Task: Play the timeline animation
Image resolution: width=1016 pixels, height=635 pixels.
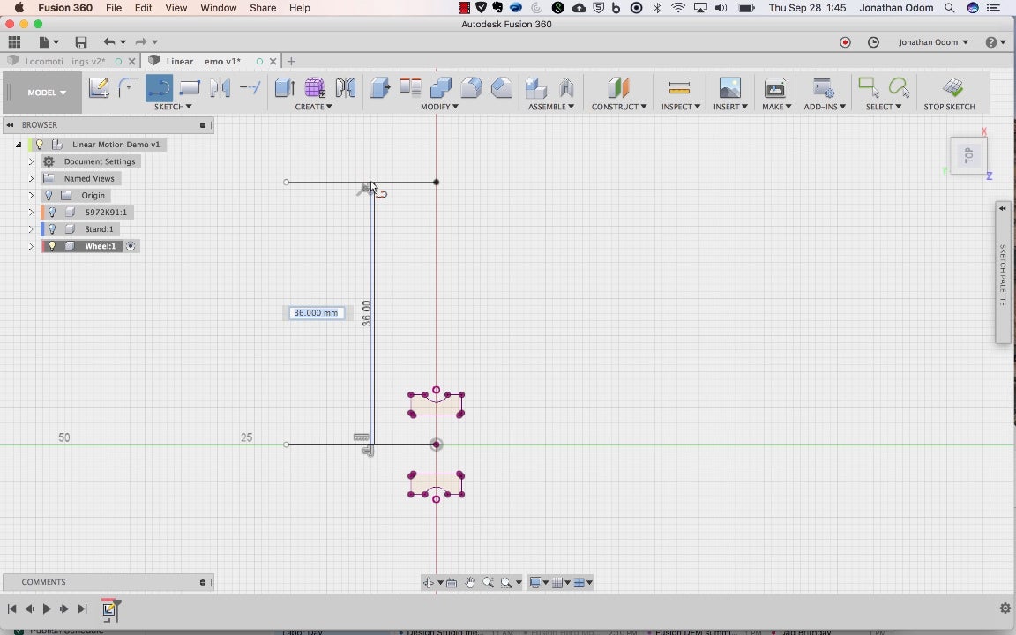Action: pyautogui.click(x=47, y=609)
